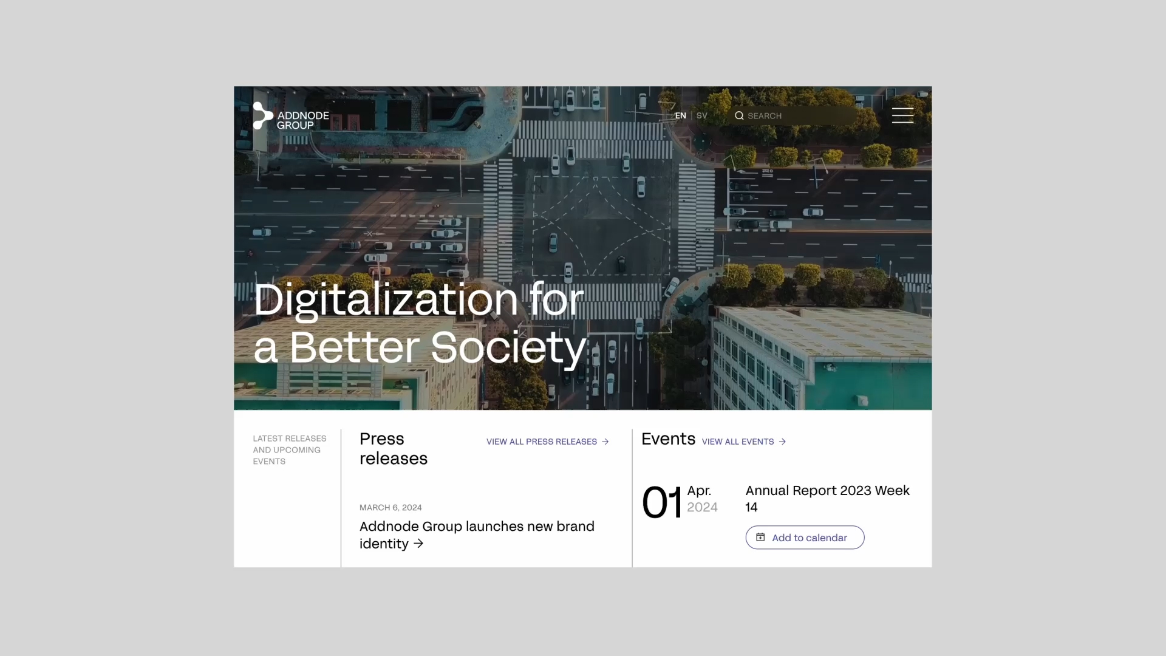Click the MARCH 6, 2024 date text
Viewport: 1166px width, 656px height.
click(390, 508)
